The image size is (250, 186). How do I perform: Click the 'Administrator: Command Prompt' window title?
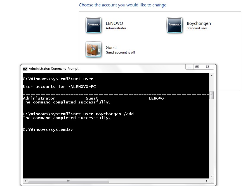coord(54,69)
